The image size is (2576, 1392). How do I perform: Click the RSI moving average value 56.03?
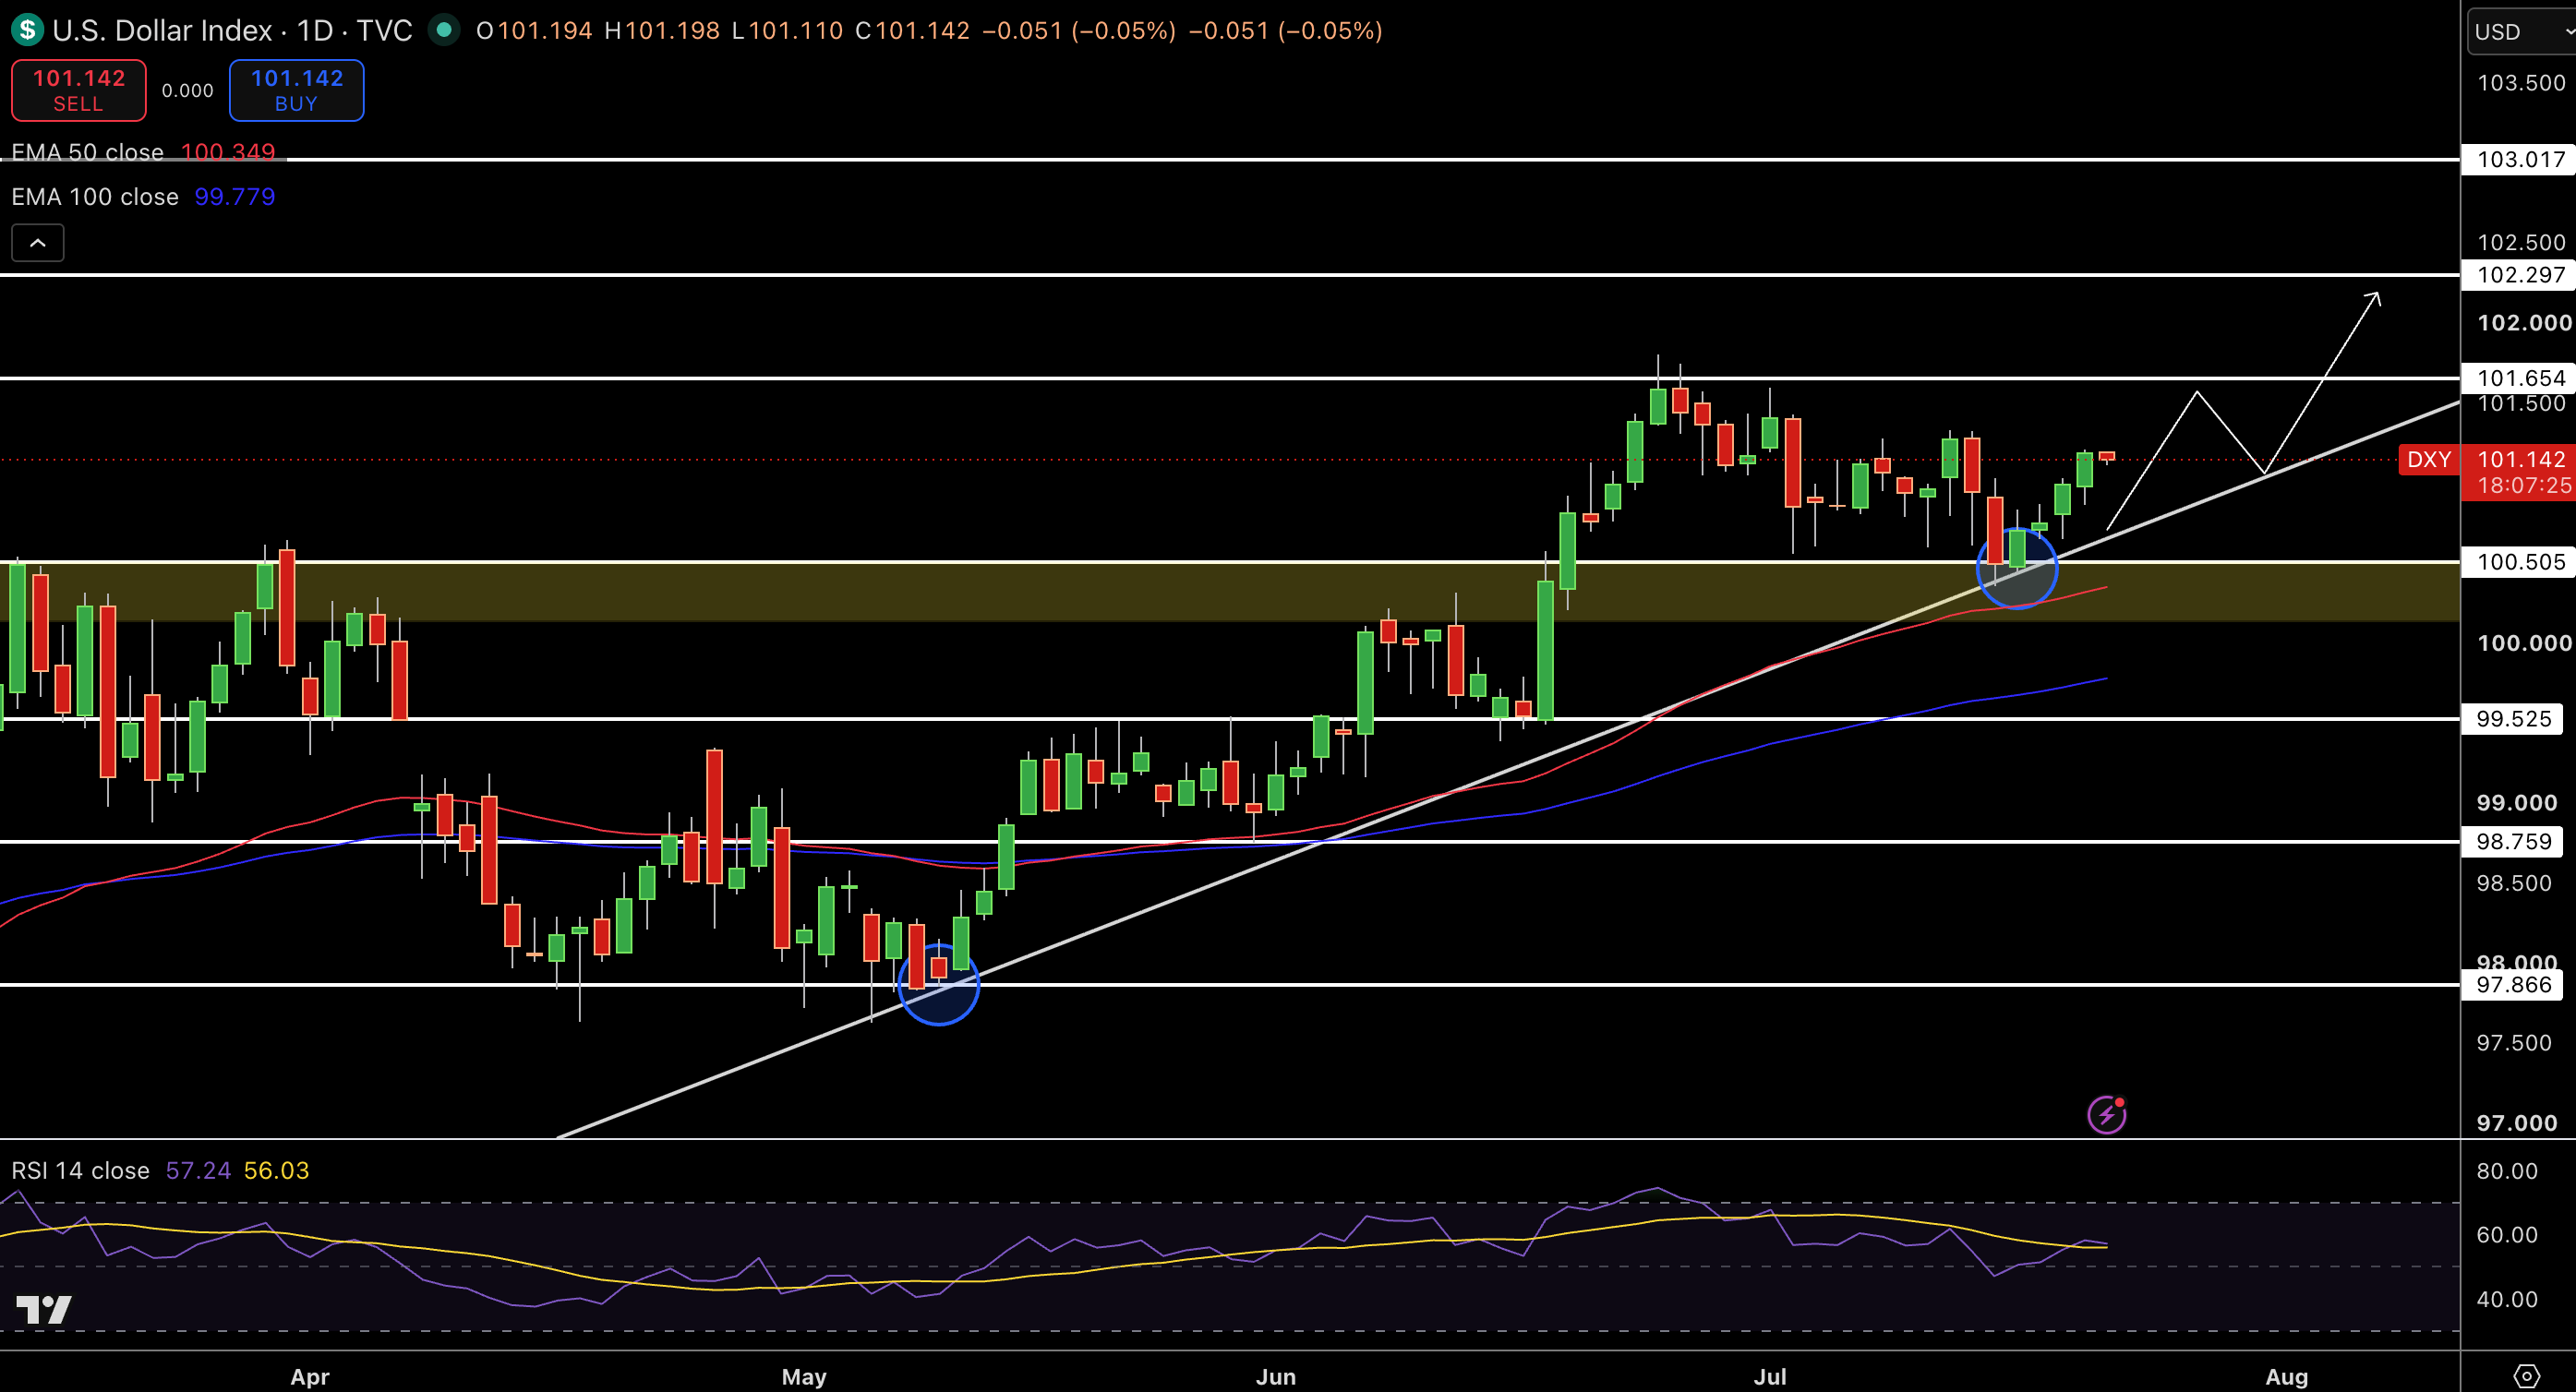277,1170
